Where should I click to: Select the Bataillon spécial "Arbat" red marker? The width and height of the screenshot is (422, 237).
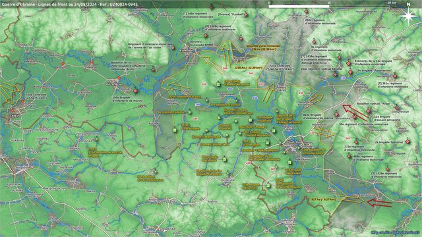tap(369, 111)
